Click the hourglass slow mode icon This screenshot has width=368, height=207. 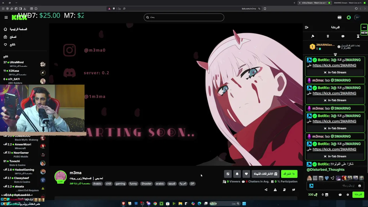pos(358,36)
